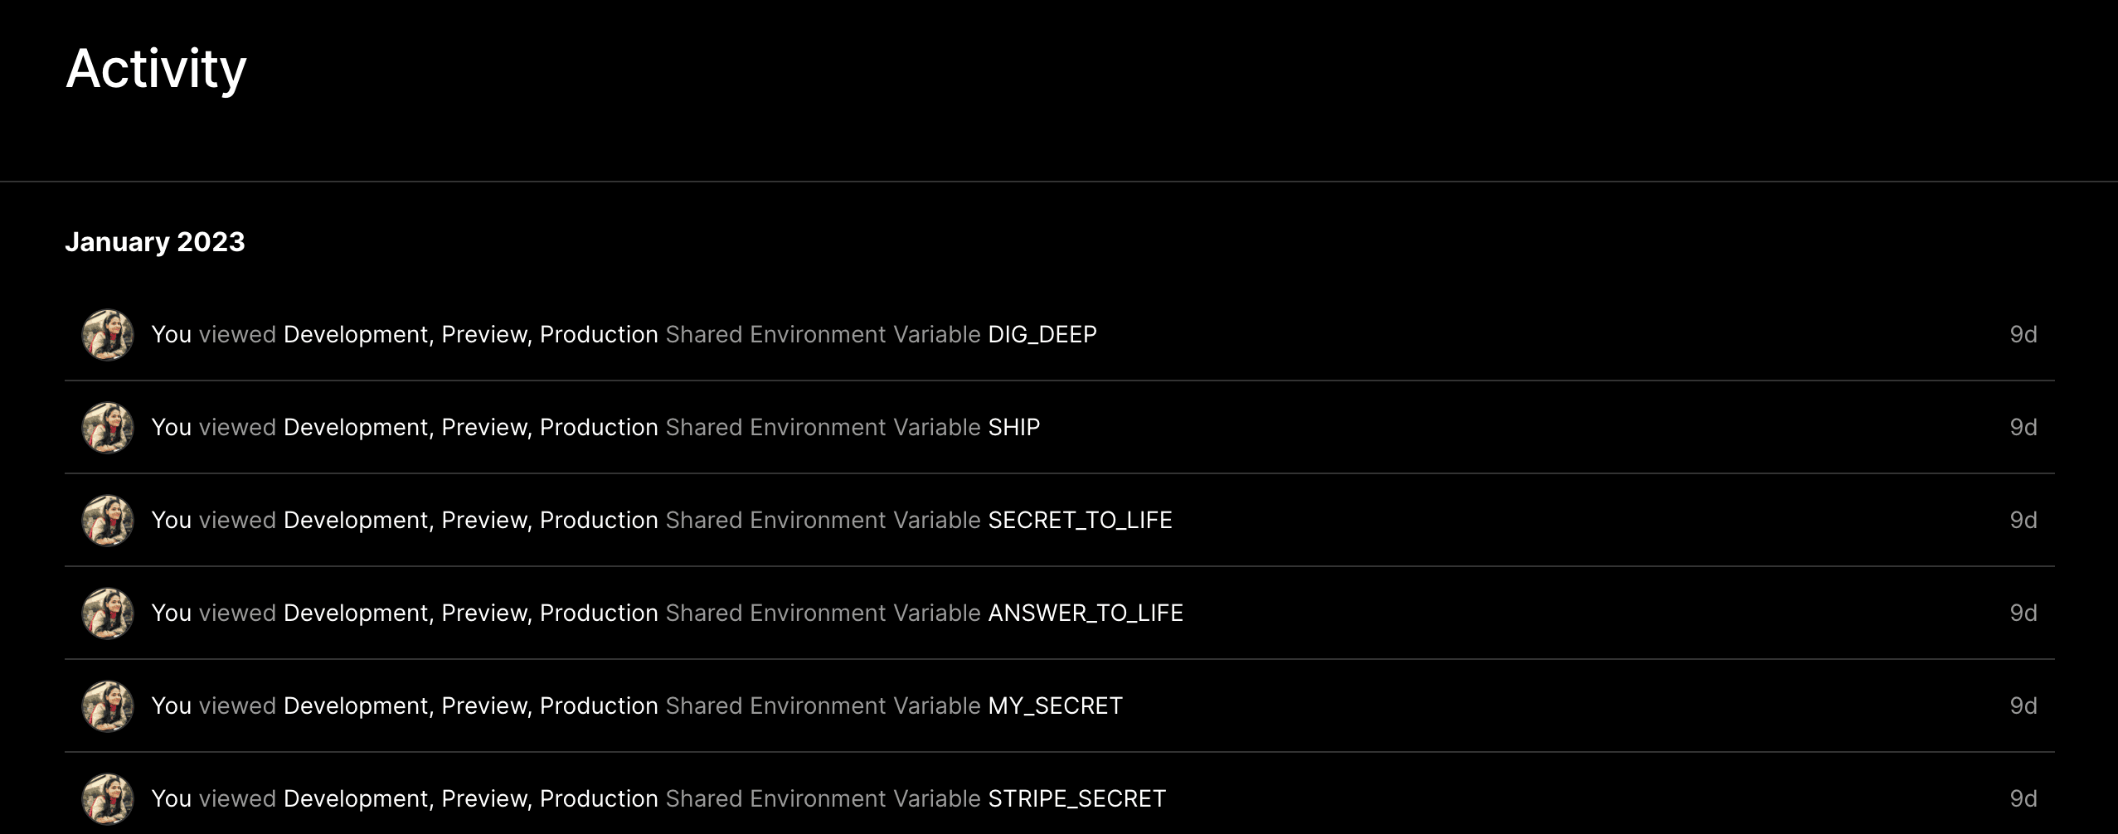Click the 9d timestamp on the SHIP row
The height and width of the screenshot is (834, 2118).
coord(2023,428)
